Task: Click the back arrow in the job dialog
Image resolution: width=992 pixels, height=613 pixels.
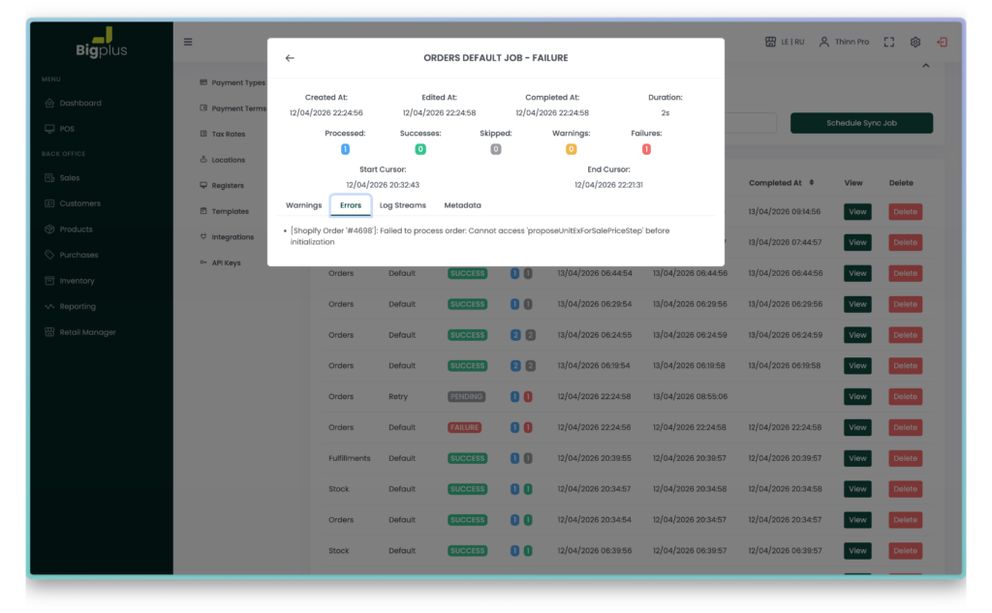Action: 290,58
